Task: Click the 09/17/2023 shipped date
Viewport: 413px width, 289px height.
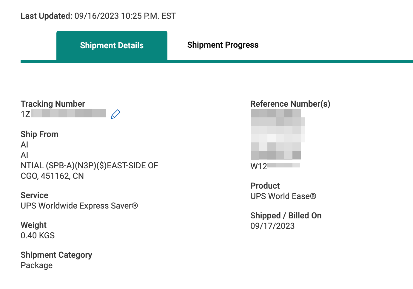Action: tap(272, 226)
